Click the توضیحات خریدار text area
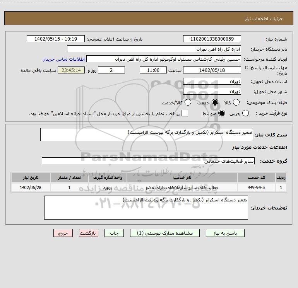Viewport: 298px width, 288px height. click(x=146, y=208)
